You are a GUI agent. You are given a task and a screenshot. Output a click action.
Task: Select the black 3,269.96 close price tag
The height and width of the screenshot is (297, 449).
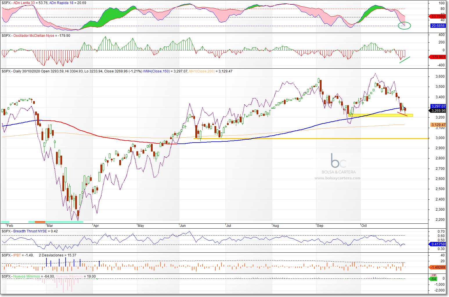pyautogui.click(x=437, y=111)
